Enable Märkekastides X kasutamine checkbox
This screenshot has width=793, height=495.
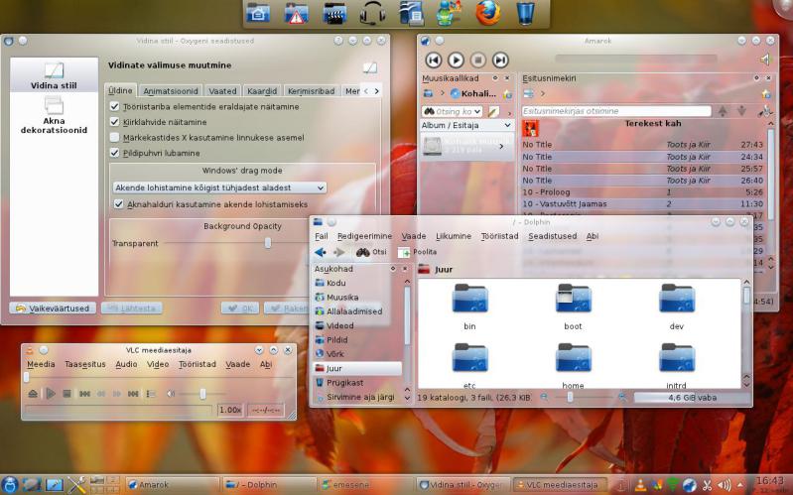coord(115,137)
